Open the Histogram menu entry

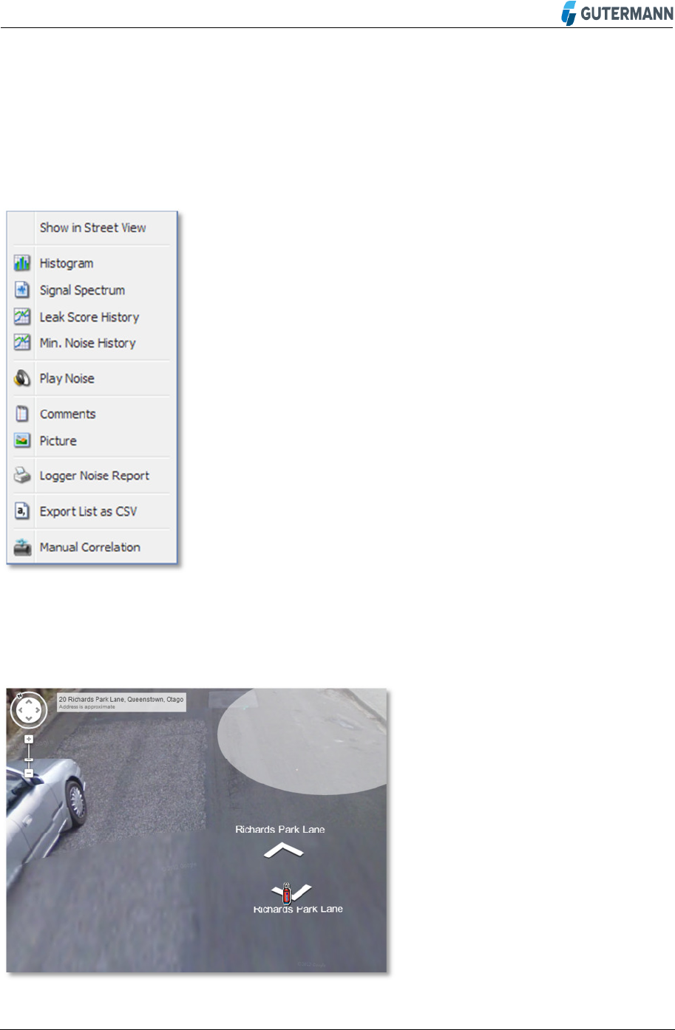[x=67, y=263]
